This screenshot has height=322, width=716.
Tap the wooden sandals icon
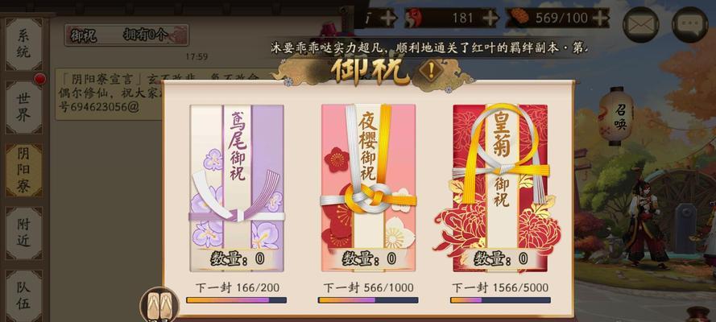pyautogui.click(x=159, y=304)
